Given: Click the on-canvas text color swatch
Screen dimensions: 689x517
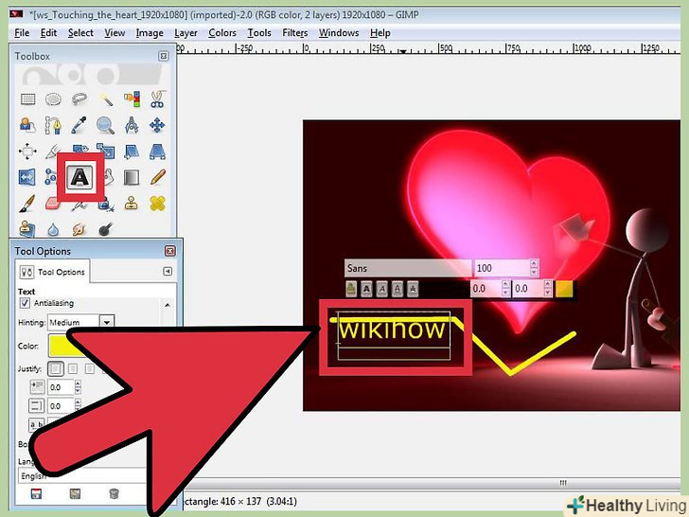Looking at the screenshot, I should click(x=564, y=289).
